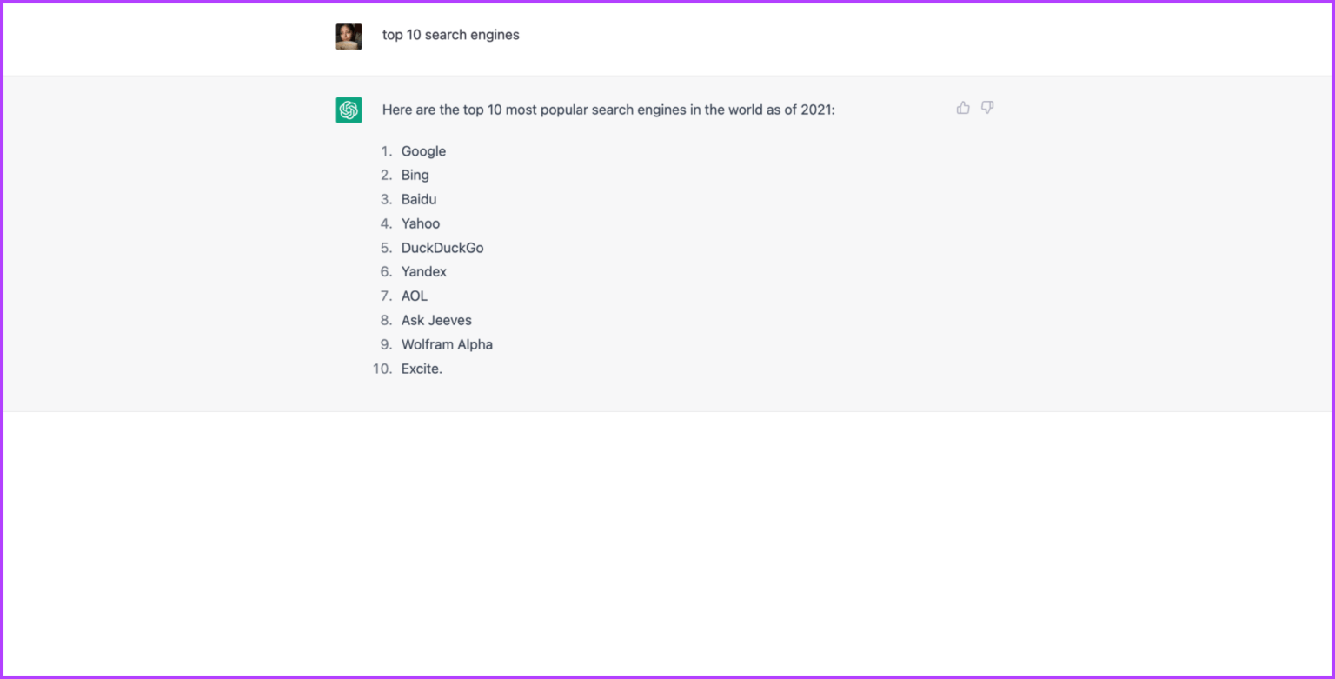Click the list item "Yandex"
Viewport: 1335px width, 679px height.
point(424,272)
